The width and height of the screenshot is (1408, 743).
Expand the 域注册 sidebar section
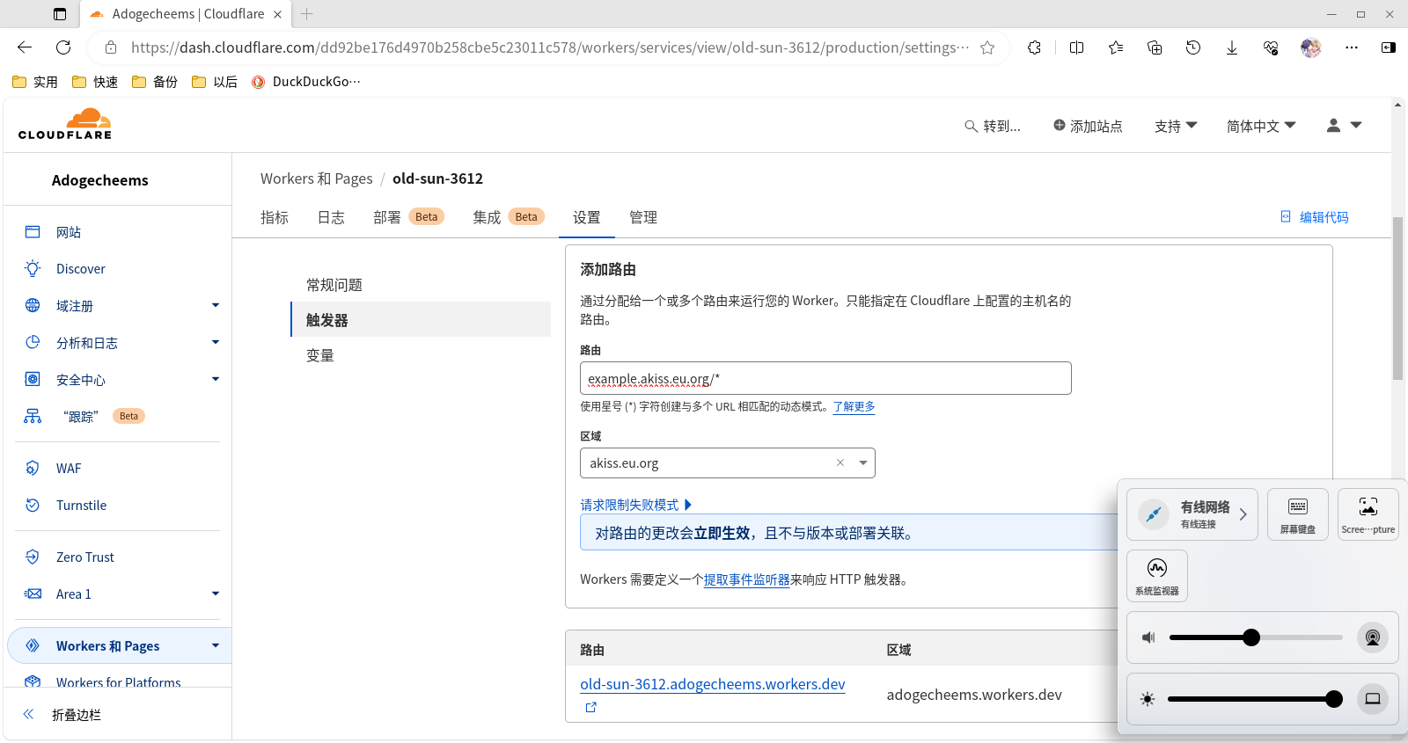pos(216,306)
